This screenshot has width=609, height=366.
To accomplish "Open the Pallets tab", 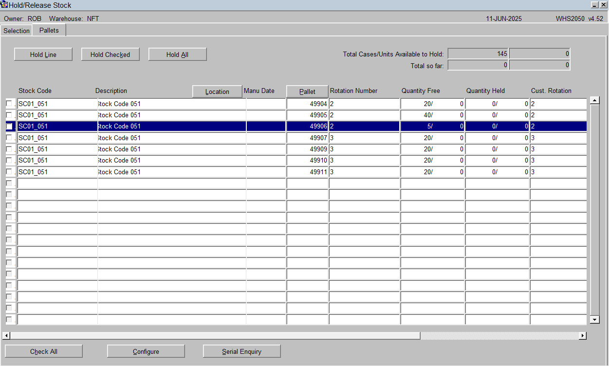I will pyautogui.click(x=49, y=30).
